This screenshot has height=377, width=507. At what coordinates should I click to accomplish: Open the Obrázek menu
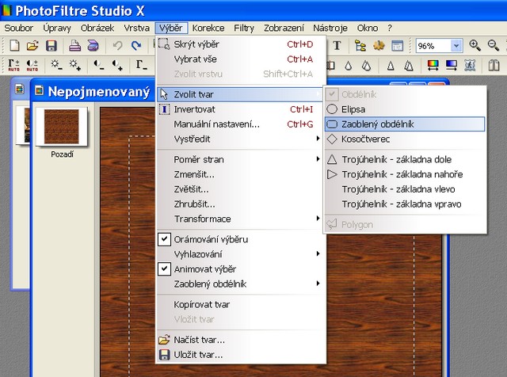[97, 29]
